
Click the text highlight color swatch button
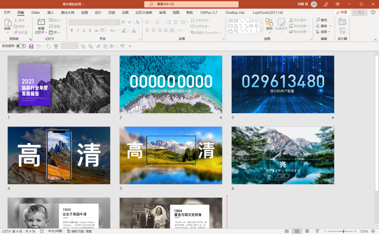pos(124,30)
